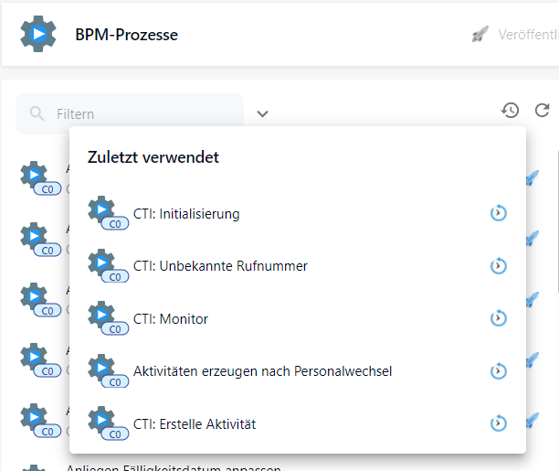This screenshot has height=471, width=559.
Task: Click the rocket icon next to Veröffentlichen
Action: 480,35
